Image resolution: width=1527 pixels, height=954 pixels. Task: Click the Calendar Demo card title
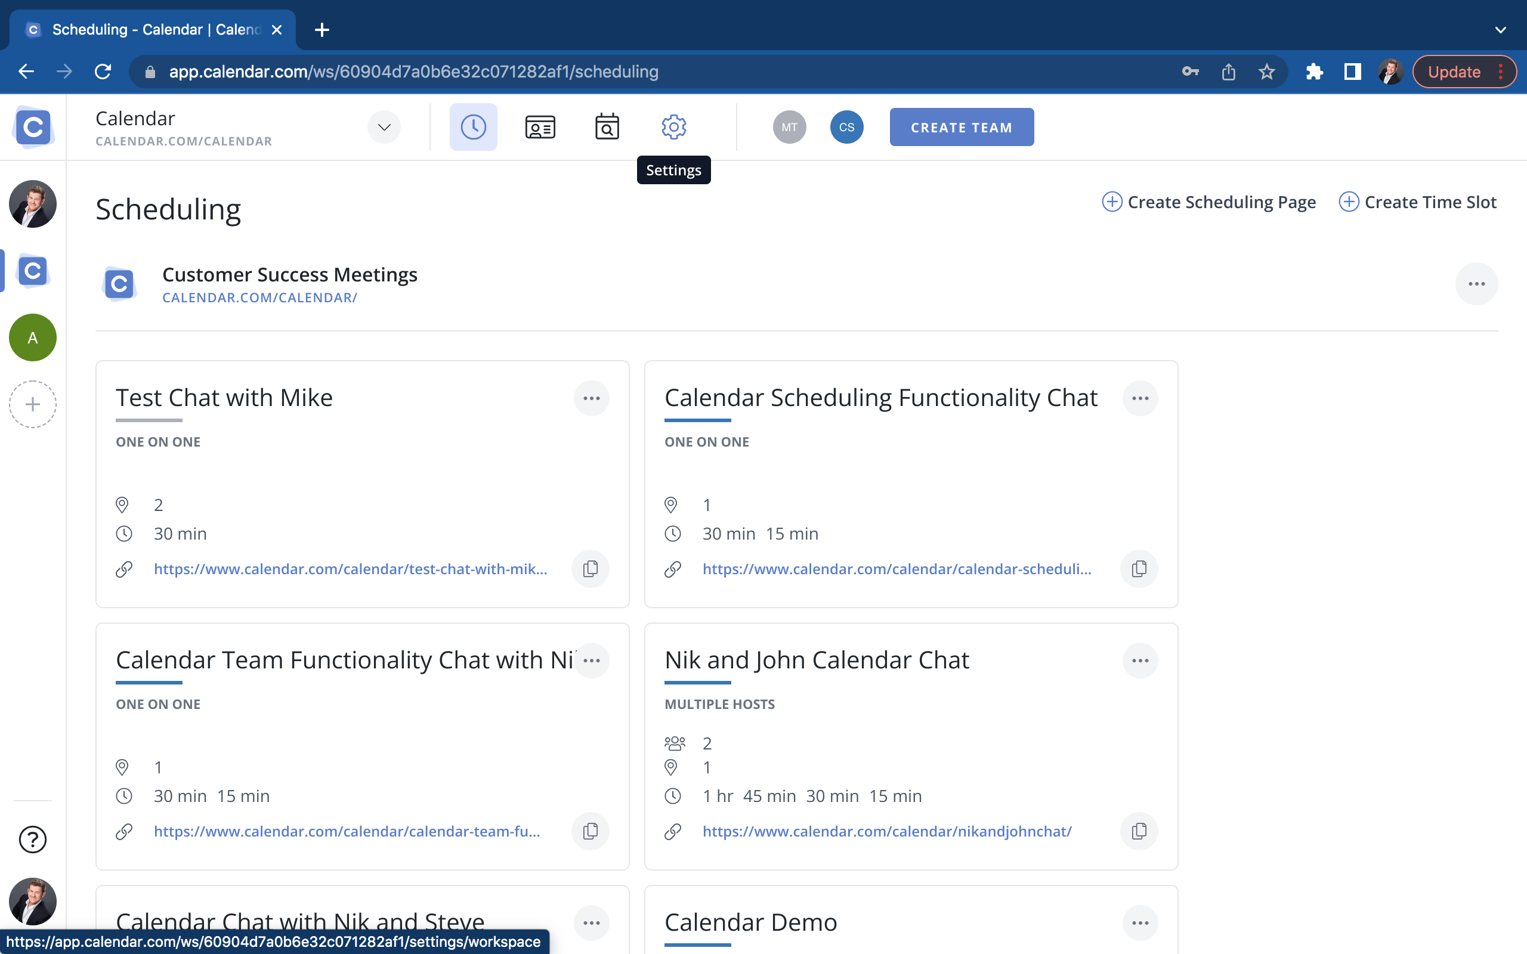pos(751,923)
